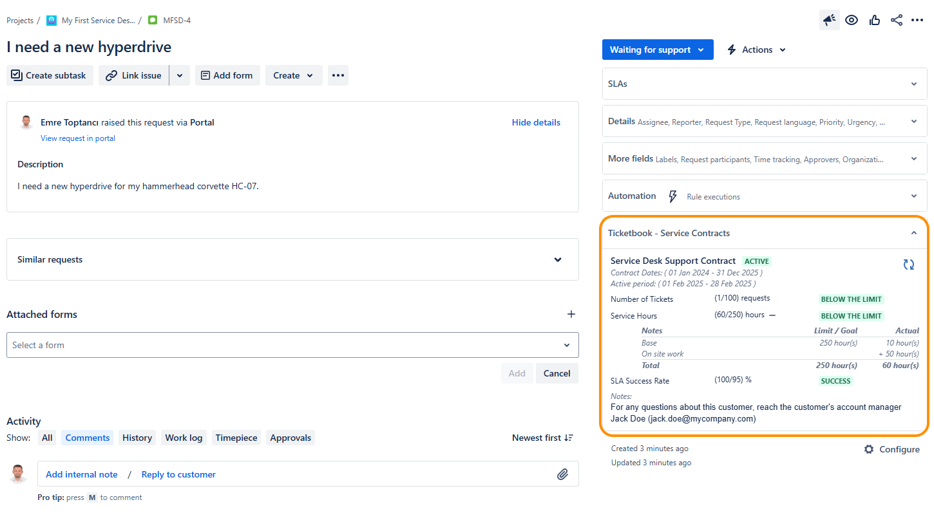Switch to the History activity tab
Image resolution: width=934 pixels, height=529 pixels.
(137, 438)
